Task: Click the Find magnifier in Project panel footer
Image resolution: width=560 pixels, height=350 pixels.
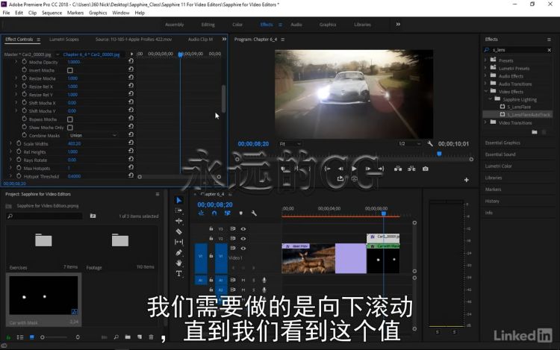Action: pos(116,337)
